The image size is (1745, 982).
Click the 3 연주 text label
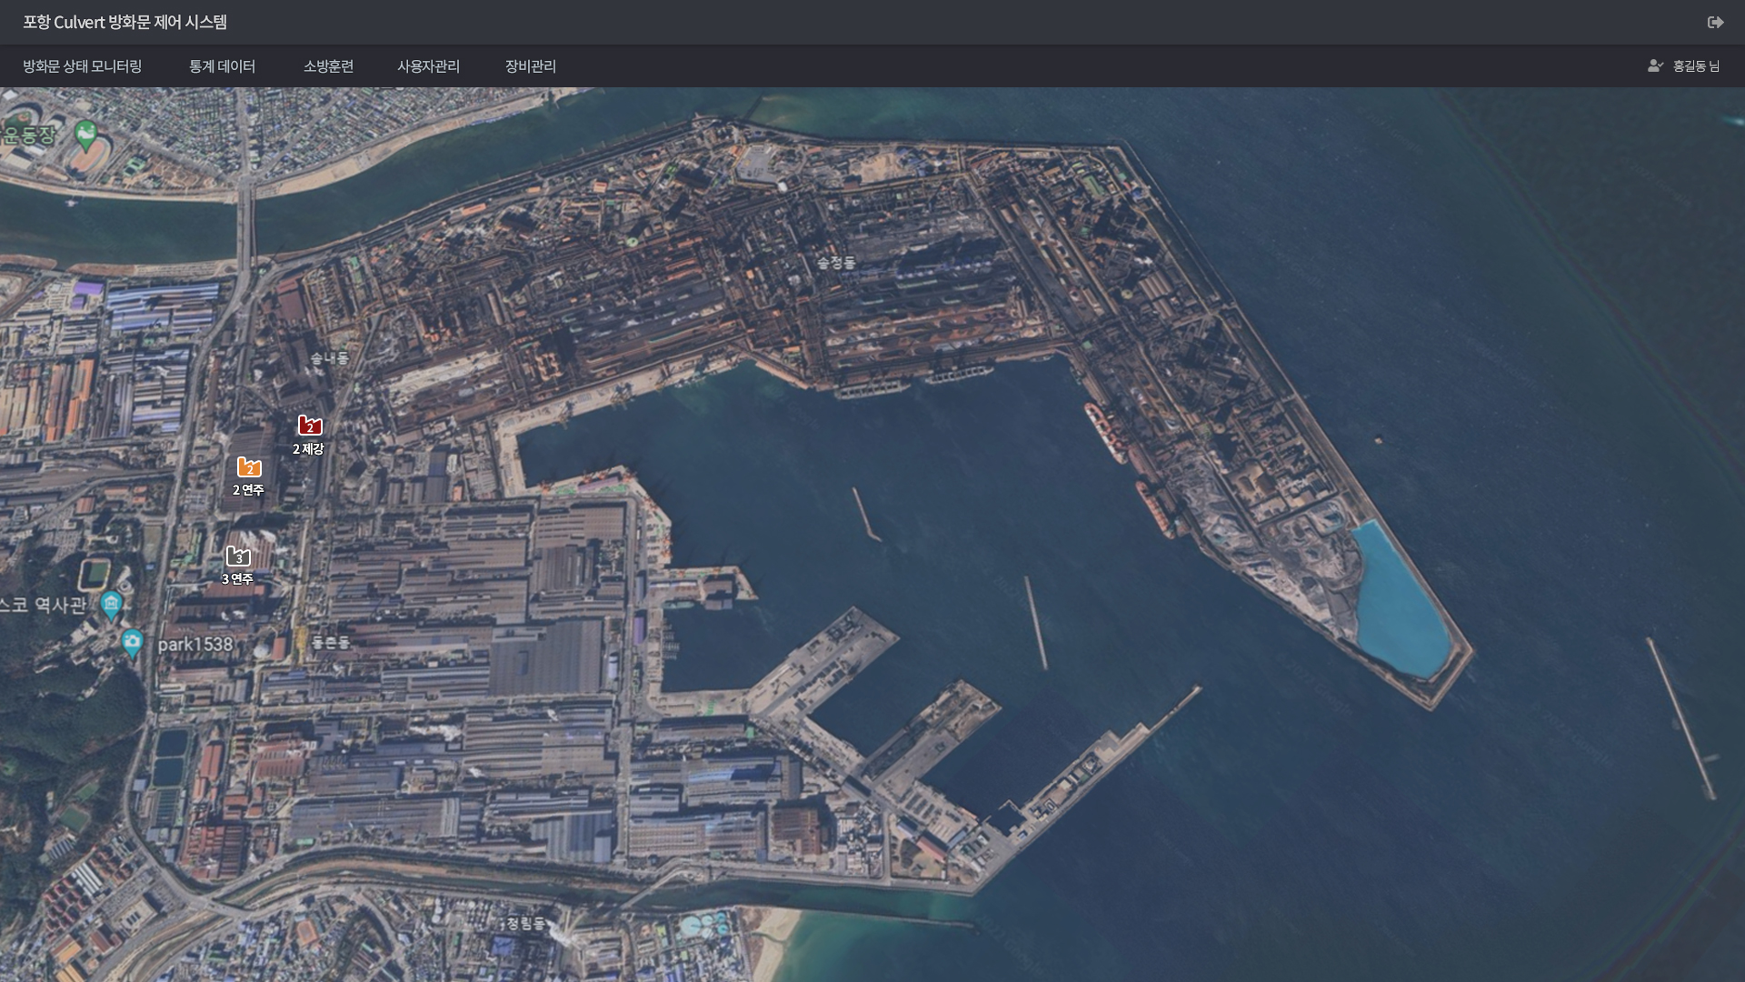click(x=237, y=578)
